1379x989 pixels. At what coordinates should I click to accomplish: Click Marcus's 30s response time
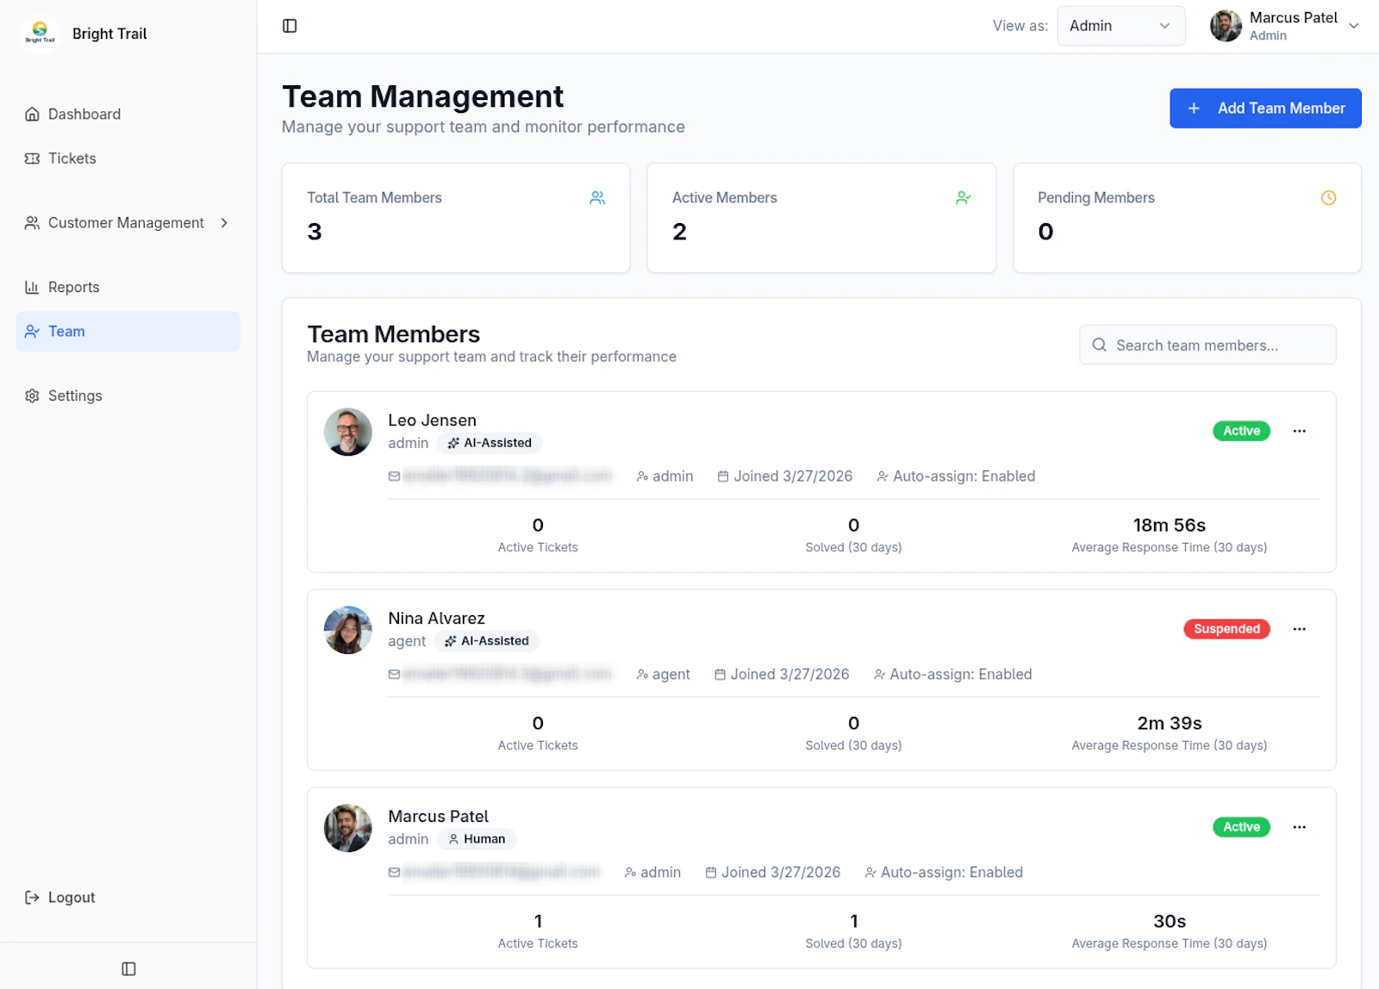pyautogui.click(x=1169, y=922)
